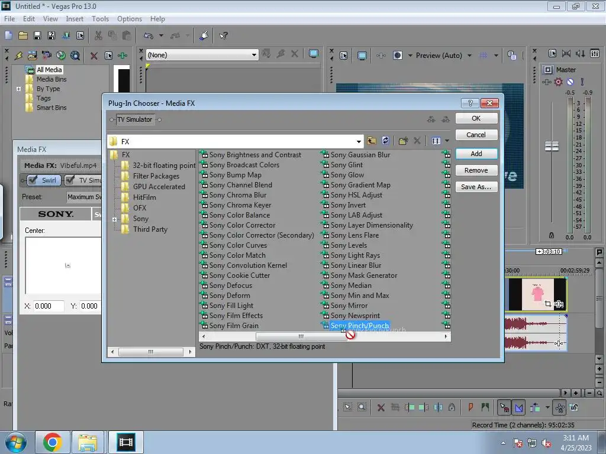Click the Remove button
Screen dimensions: 606x454
tap(476, 170)
